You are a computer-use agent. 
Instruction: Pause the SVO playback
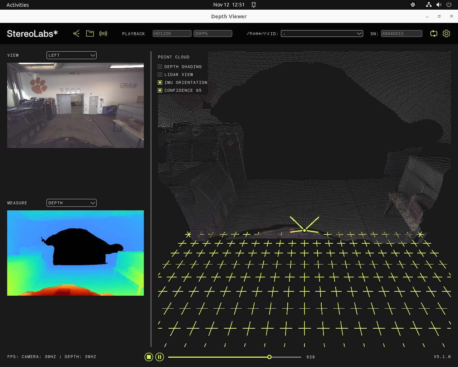point(160,357)
